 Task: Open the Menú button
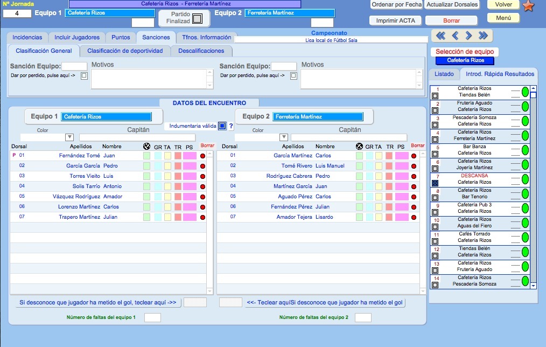[x=503, y=18]
